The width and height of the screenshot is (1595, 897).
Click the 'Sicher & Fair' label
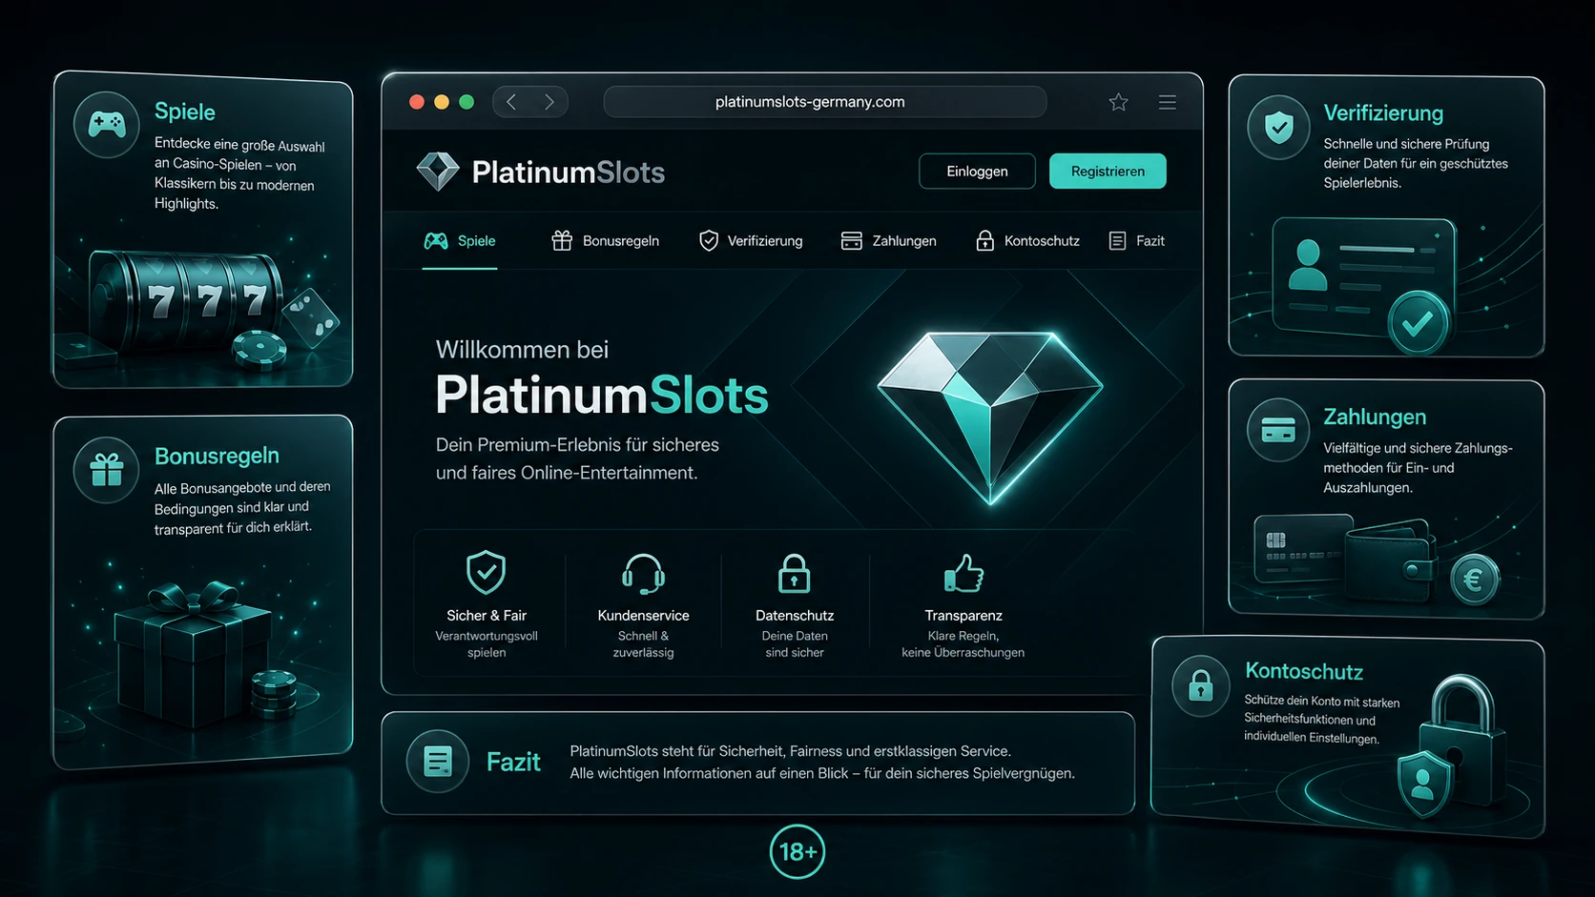tap(487, 616)
